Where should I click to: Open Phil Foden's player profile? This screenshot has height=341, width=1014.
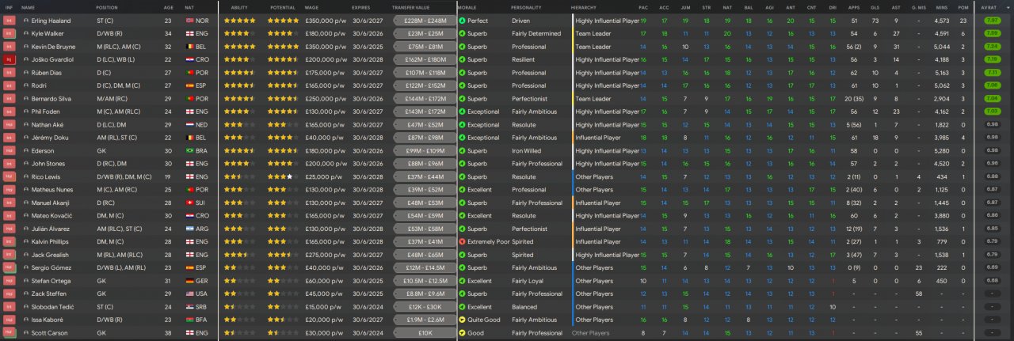point(48,112)
